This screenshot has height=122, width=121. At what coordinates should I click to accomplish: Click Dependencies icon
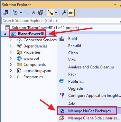tap(19, 46)
